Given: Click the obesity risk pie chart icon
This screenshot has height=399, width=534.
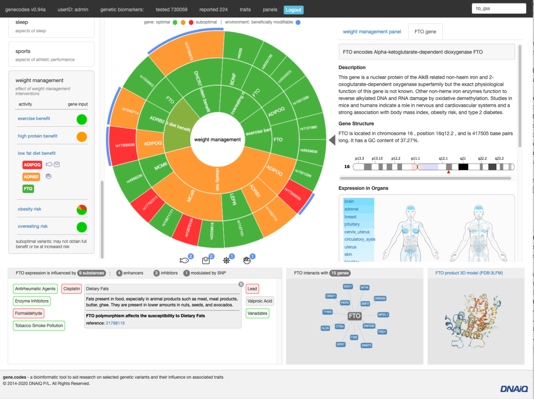Looking at the screenshot, I should pos(82,210).
